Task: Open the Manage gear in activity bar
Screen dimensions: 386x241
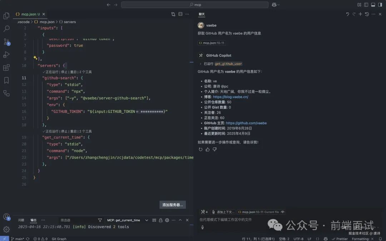Action: point(6,230)
